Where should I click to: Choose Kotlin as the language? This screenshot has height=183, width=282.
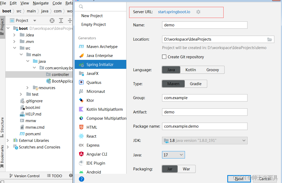coord(191,70)
